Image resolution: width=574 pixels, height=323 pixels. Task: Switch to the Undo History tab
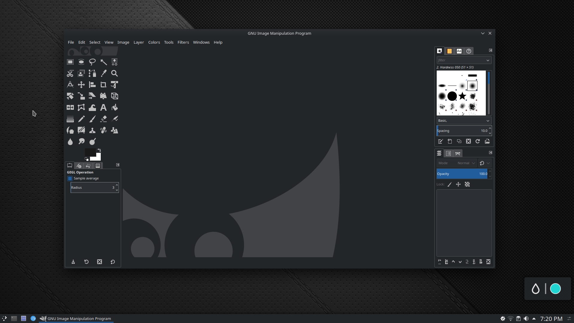point(88,166)
